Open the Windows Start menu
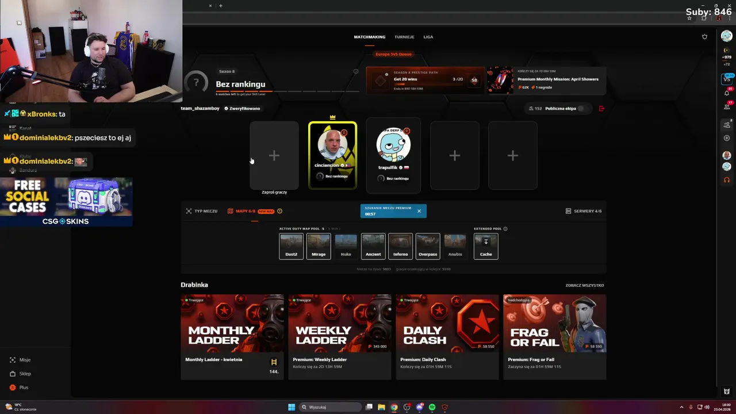 (292, 407)
